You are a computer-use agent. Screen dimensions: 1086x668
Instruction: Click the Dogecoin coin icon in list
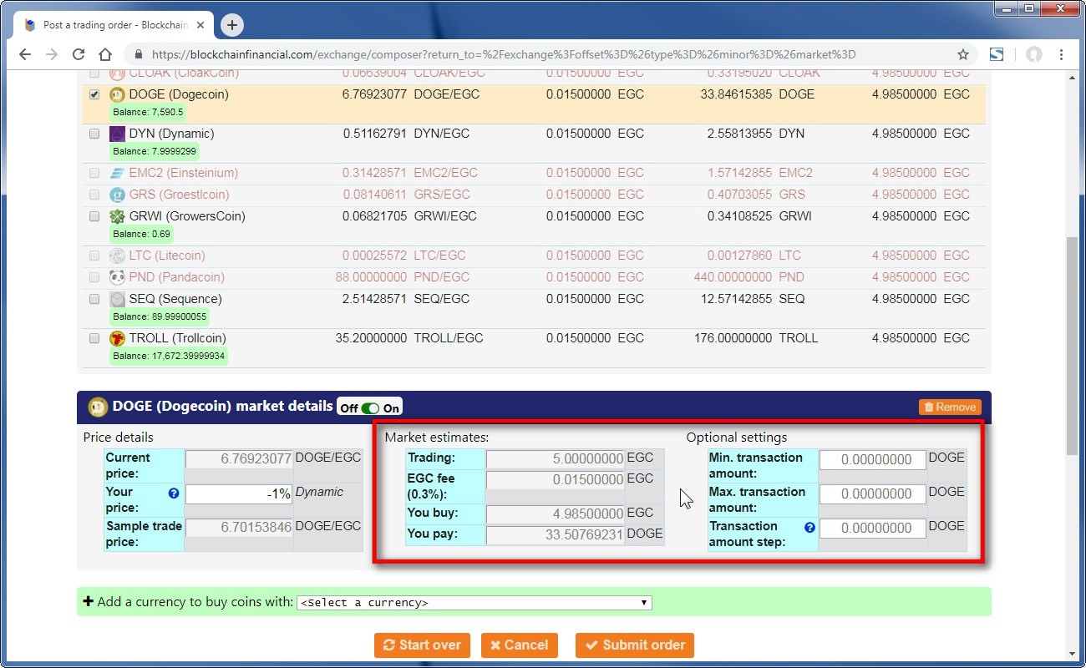click(118, 94)
